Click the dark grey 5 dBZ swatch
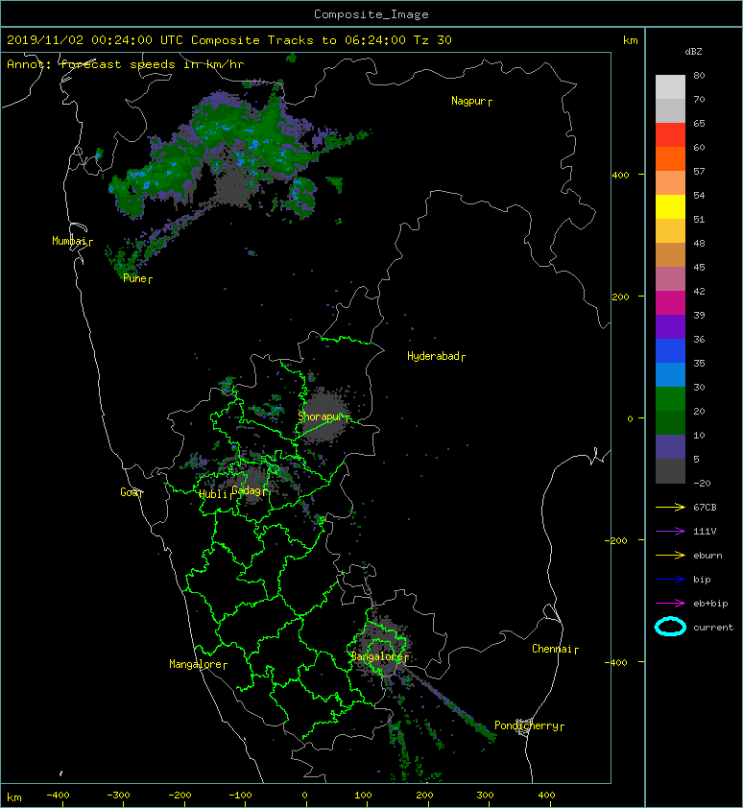The width and height of the screenshot is (743, 808). click(670, 471)
